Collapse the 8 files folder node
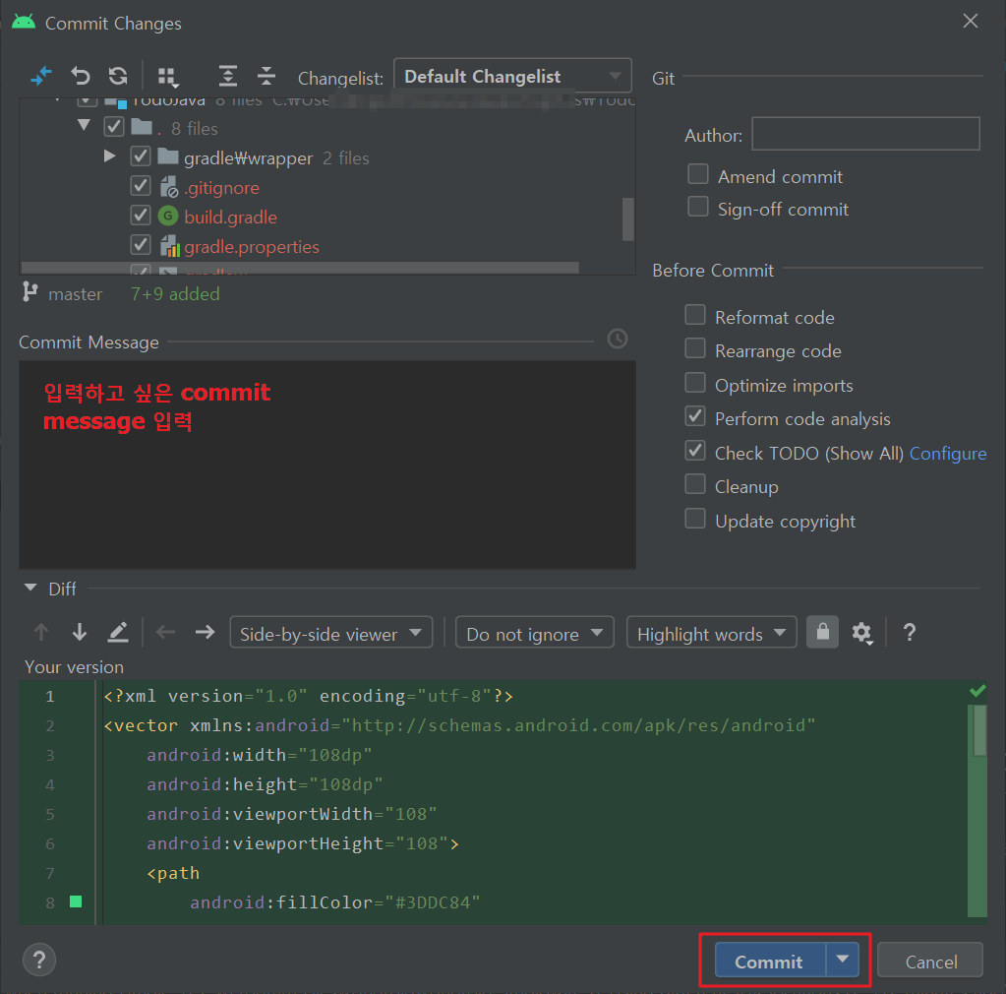Screen dimensions: 1006x994 tap(84, 125)
